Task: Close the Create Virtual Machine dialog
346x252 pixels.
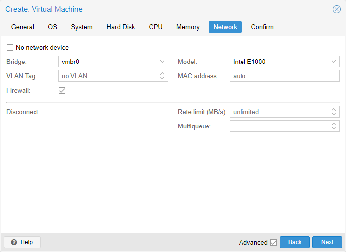Action: (337, 9)
